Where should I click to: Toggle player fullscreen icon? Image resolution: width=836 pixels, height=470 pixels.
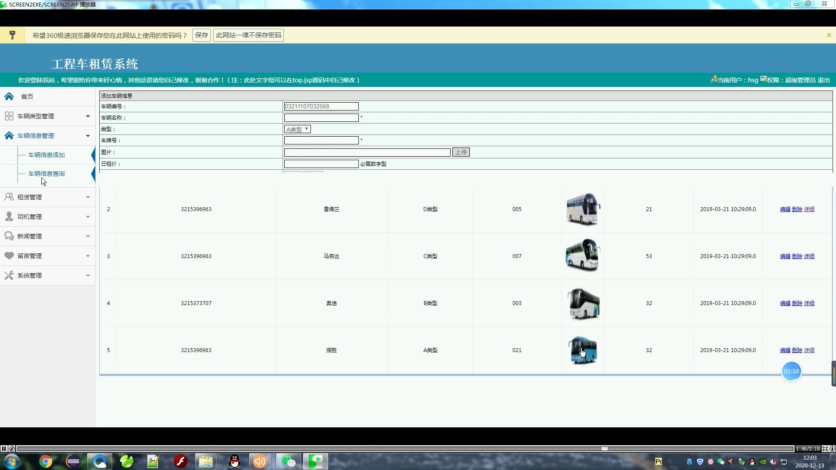(825, 449)
